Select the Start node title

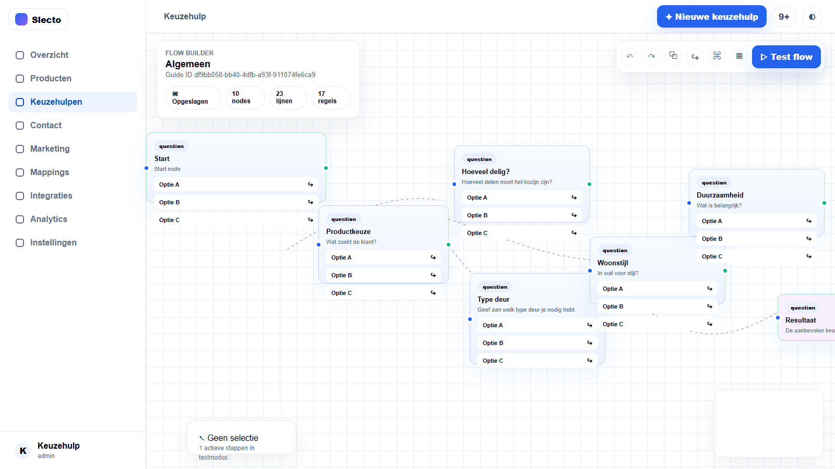[162, 158]
